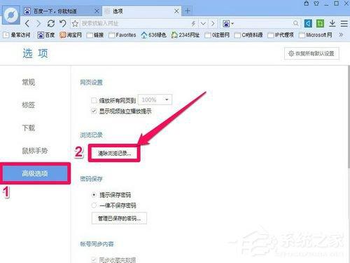Open the 2345网址 bookmark
350x263 pixels.
[x=185, y=35]
